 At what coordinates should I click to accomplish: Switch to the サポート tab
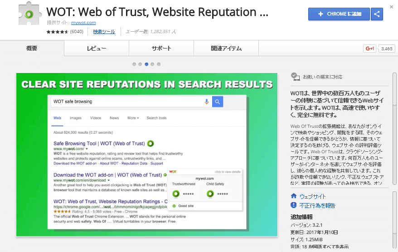pyautogui.click(x=161, y=48)
